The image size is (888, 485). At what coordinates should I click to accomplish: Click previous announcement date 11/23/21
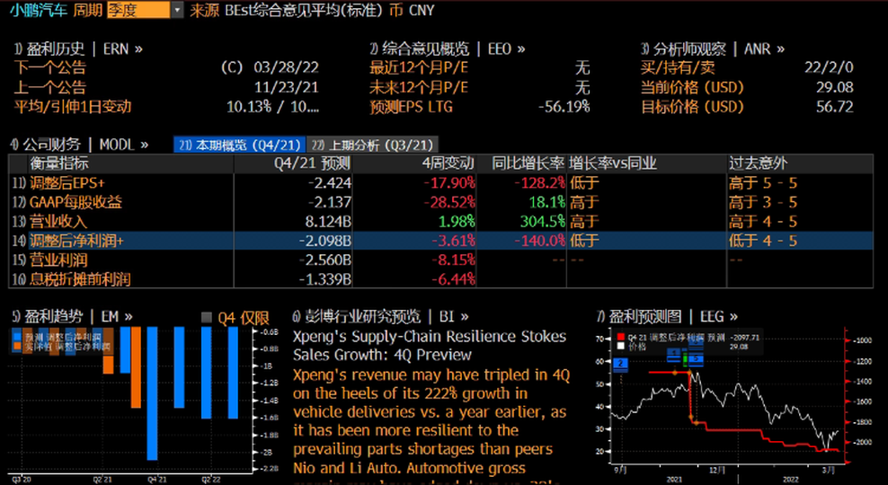(x=287, y=87)
